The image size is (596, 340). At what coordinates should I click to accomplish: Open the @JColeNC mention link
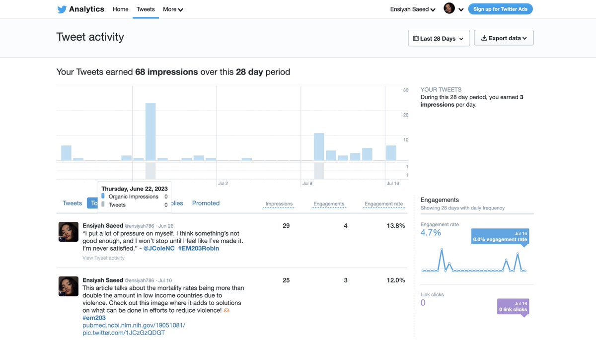coord(159,248)
